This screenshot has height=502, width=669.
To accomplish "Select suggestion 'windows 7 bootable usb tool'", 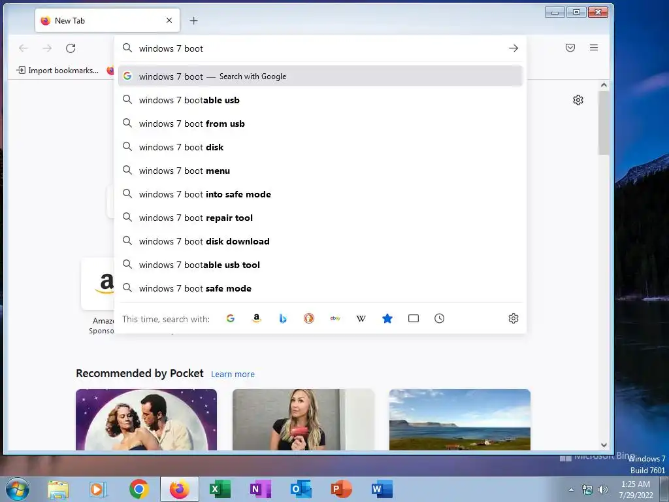I will click(320, 265).
